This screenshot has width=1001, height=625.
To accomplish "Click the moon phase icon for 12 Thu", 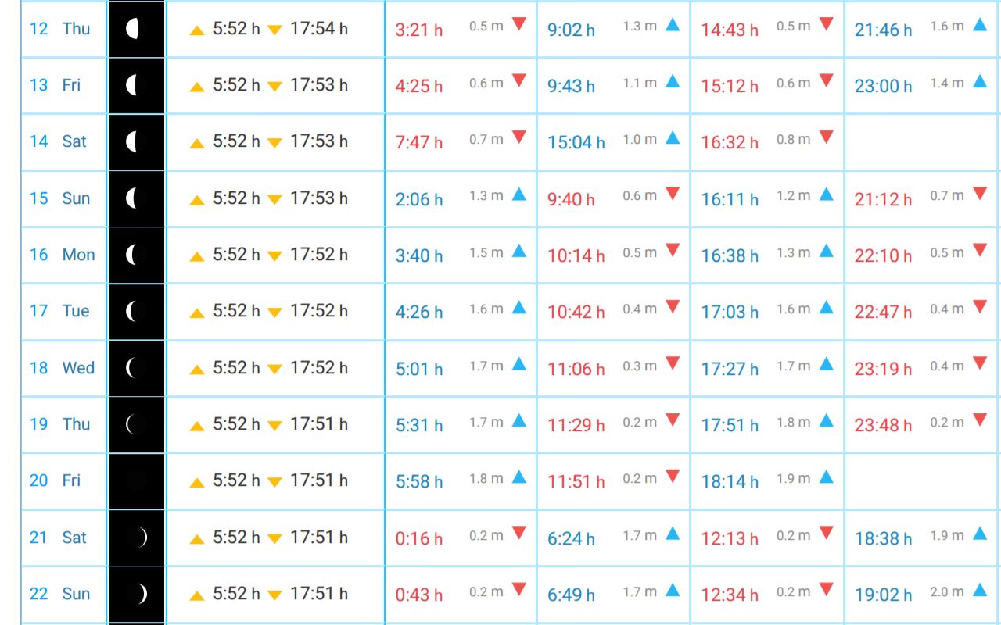I will pyautogui.click(x=132, y=29).
